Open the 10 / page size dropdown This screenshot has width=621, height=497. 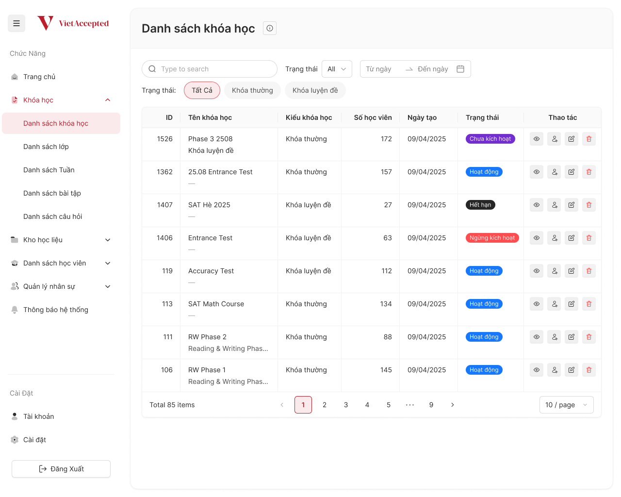[x=567, y=405]
